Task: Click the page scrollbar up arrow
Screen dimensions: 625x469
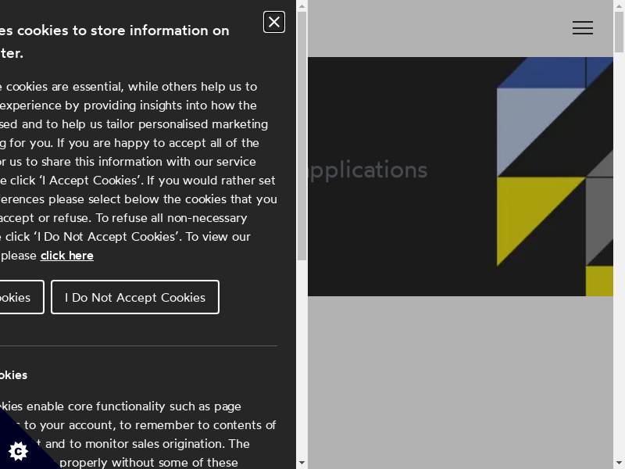Action: tap(619, 6)
